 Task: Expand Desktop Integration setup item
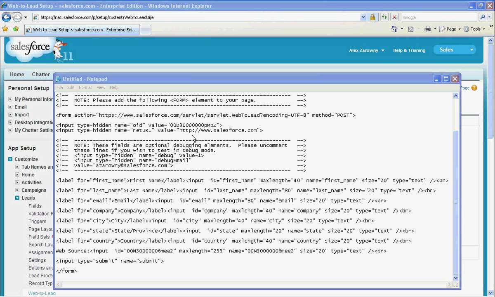10,123
